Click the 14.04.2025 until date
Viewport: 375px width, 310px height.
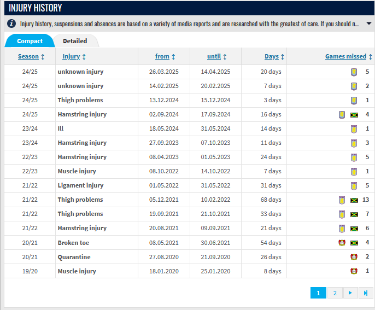coord(215,72)
